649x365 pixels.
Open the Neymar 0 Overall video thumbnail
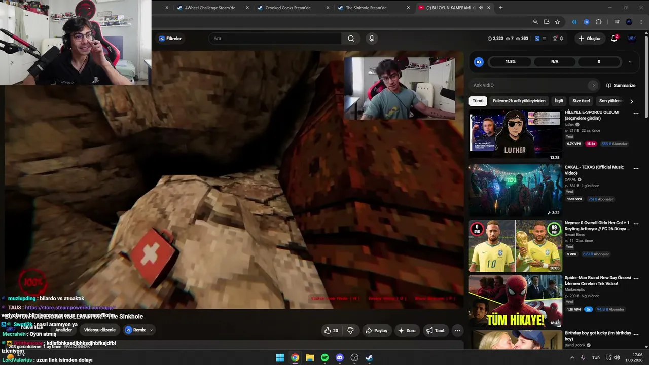(515, 245)
